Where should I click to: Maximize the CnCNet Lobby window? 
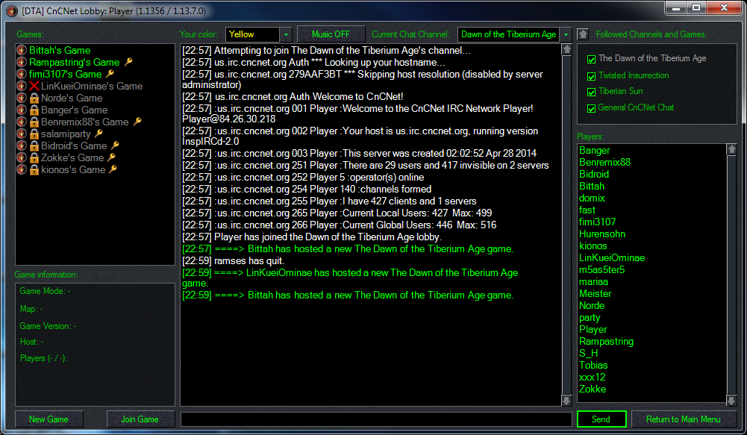point(696,8)
